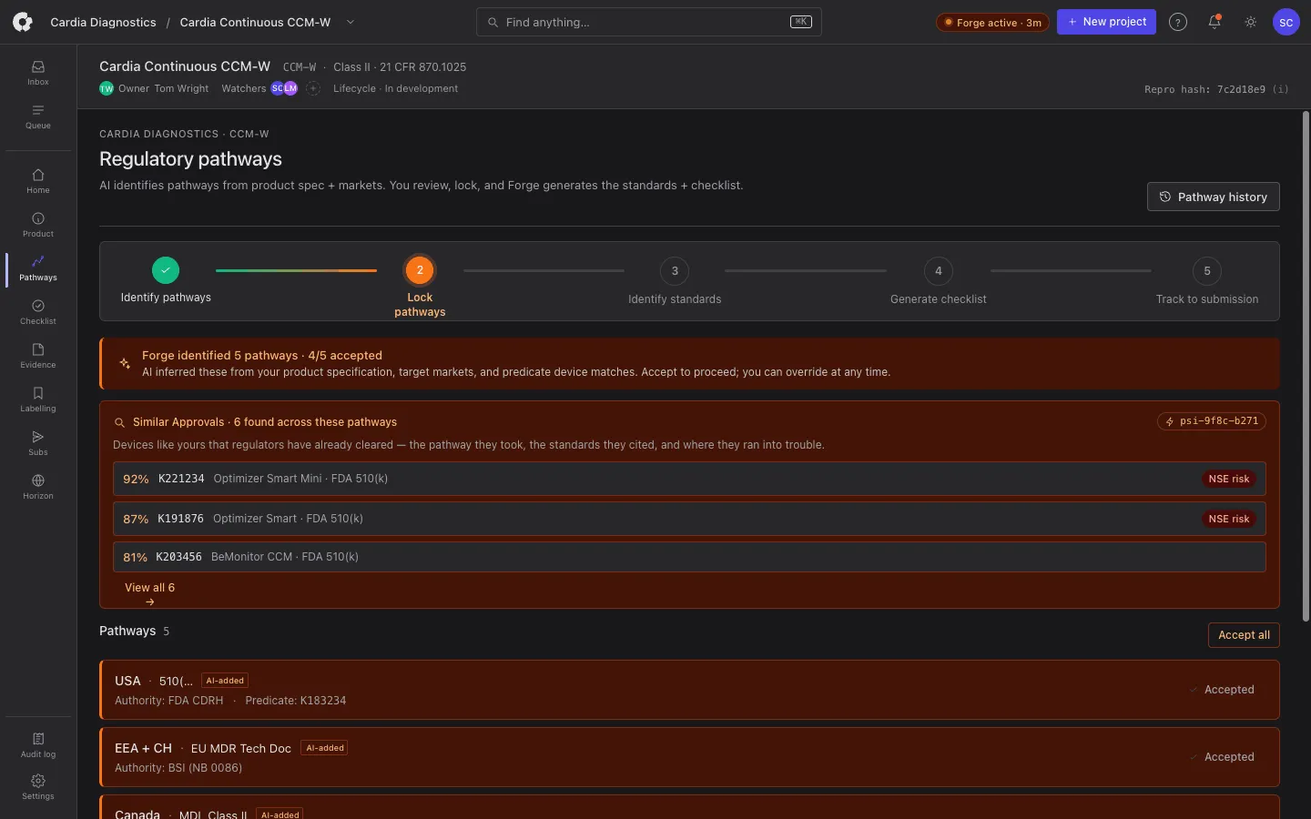The image size is (1311, 819).
Task: Open Labelling from the sidebar
Action: 38,399
